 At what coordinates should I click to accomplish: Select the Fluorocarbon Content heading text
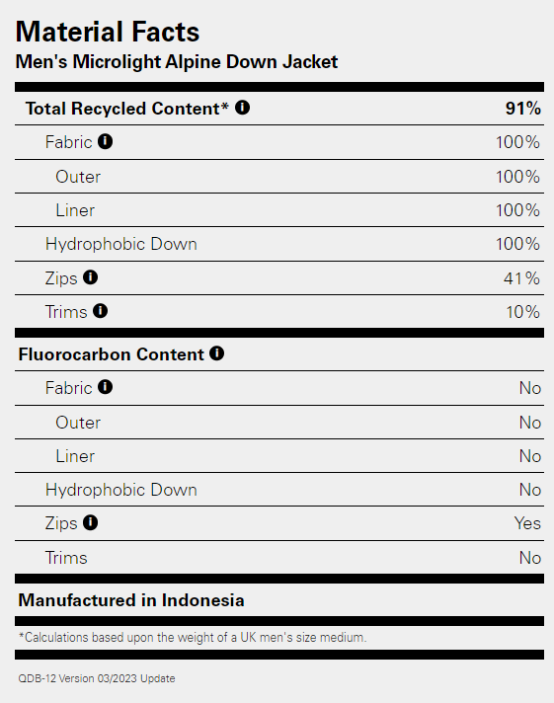[112, 354]
